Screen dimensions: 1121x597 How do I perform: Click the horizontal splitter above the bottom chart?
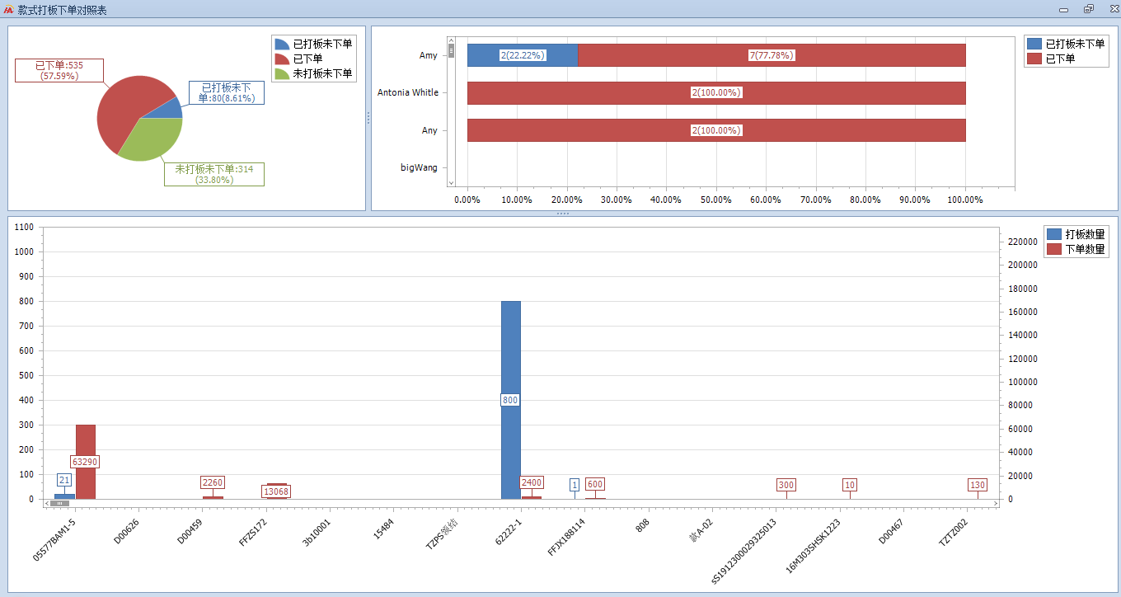563,214
